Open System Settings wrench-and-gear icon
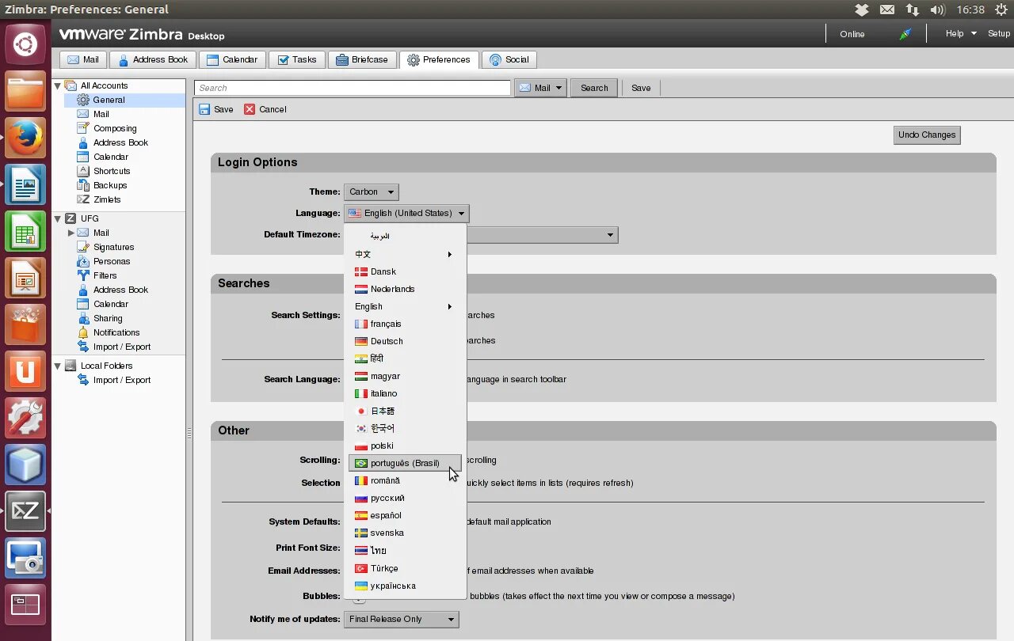This screenshot has height=641, width=1014. 25,418
